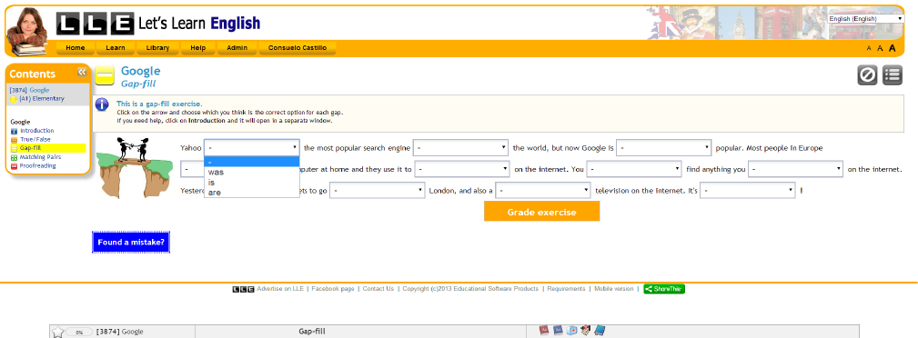Open the Admin menu
This screenshot has width=918, height=338.
coord(237,48)
